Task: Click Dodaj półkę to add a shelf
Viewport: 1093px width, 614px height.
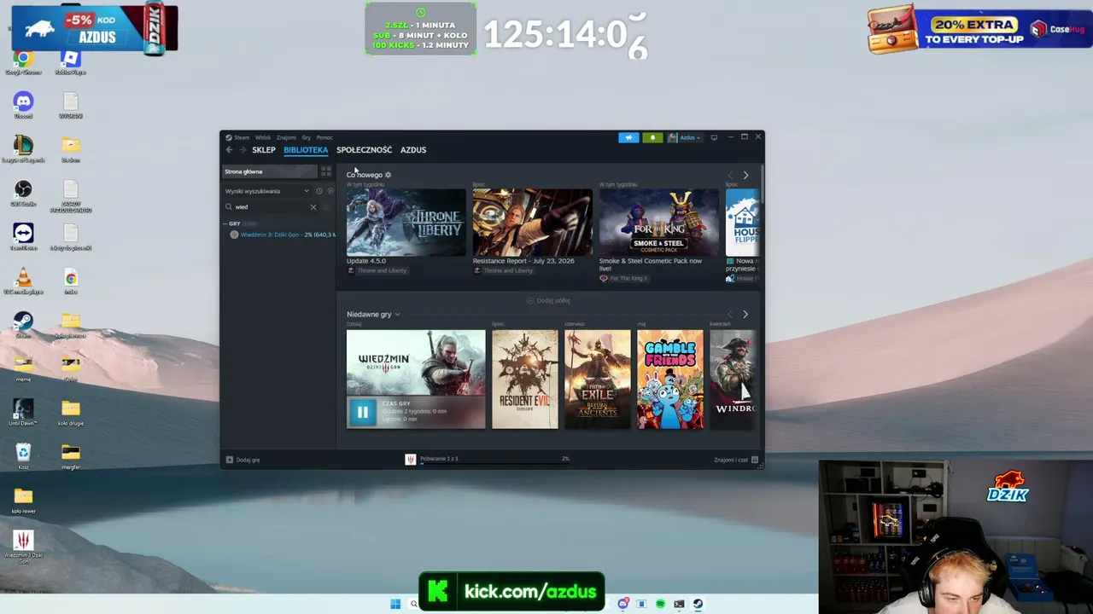Action: coord(548,301)
